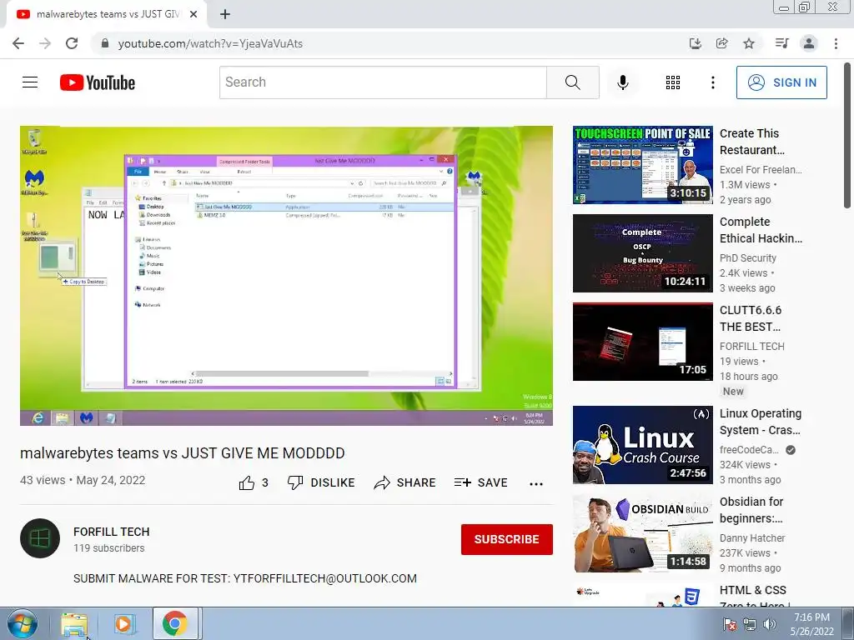Search with your voice microphone
The image size is (854, 640).
(622, 82)
